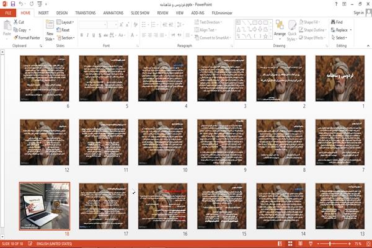Screen dimensions: 372x248
Task: Open Select dropdown in Editing
Action: 339,38
